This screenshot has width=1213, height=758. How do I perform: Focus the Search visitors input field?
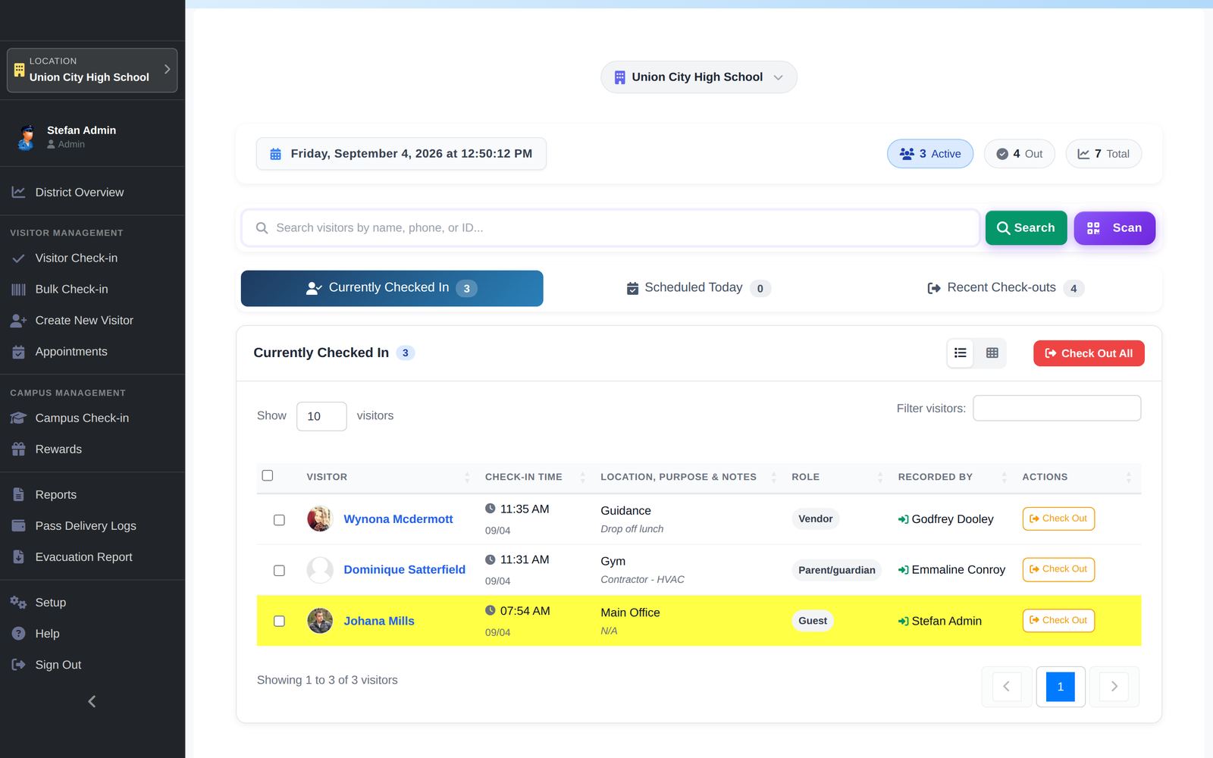click(610, 228)
